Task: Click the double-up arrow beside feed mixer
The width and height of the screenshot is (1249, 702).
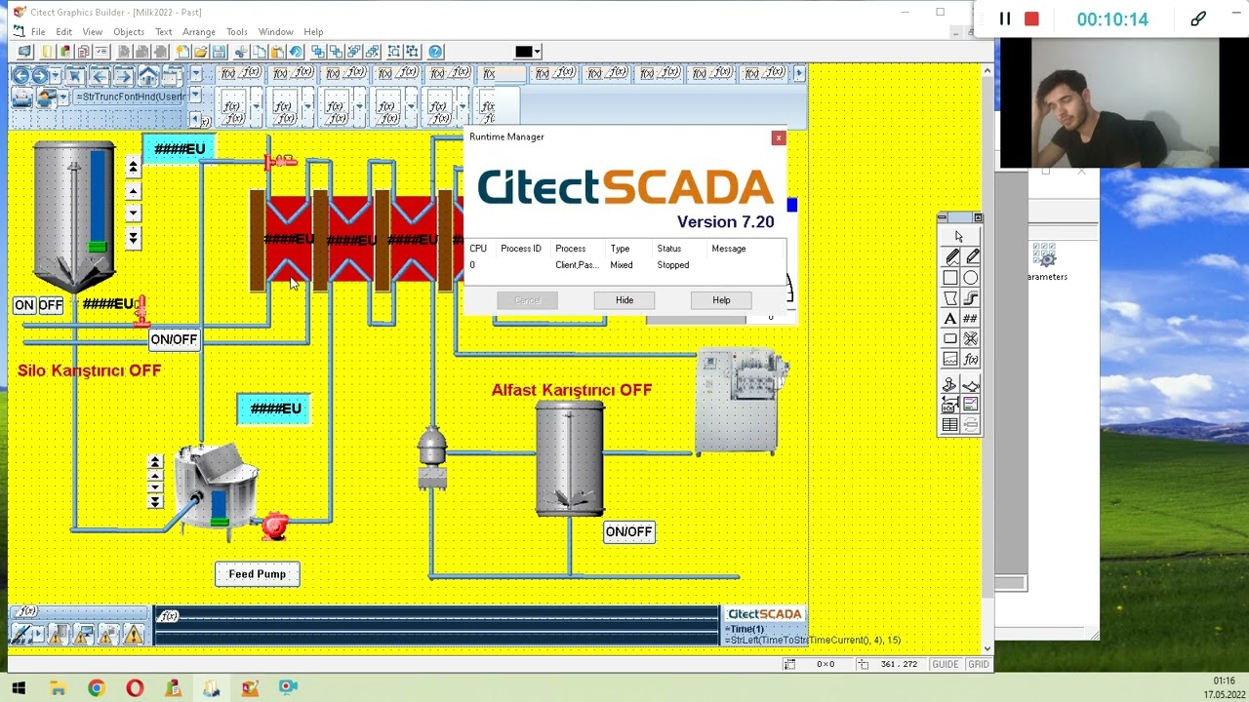Action: [x=154, y=462]
